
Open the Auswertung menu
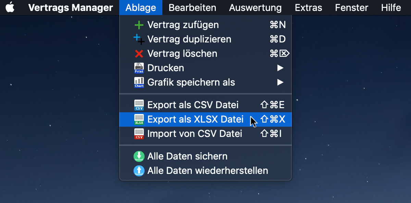255,8
